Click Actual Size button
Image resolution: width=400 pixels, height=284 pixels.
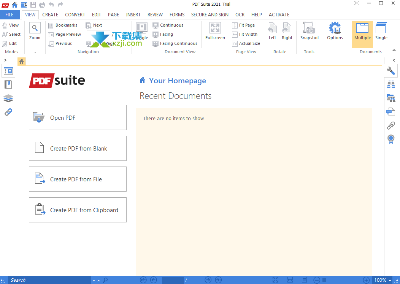tap(246, 43)
